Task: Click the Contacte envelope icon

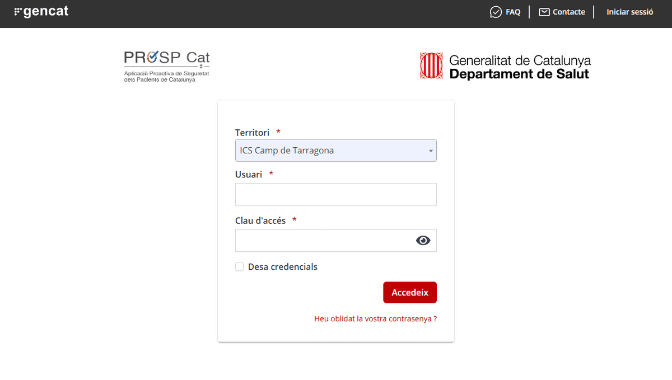Action: [544, 12]
